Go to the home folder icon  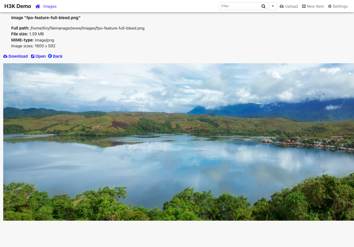(38, 6)
